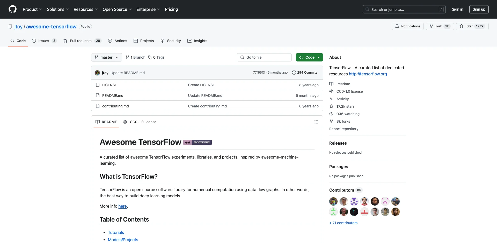Focus the Go to file search field

264,57
